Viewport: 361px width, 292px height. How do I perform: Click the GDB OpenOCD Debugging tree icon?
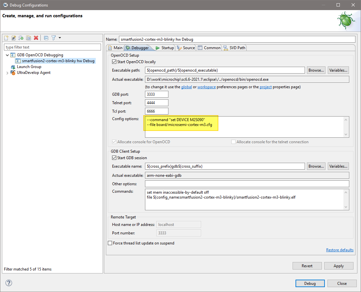click(13, 55)
